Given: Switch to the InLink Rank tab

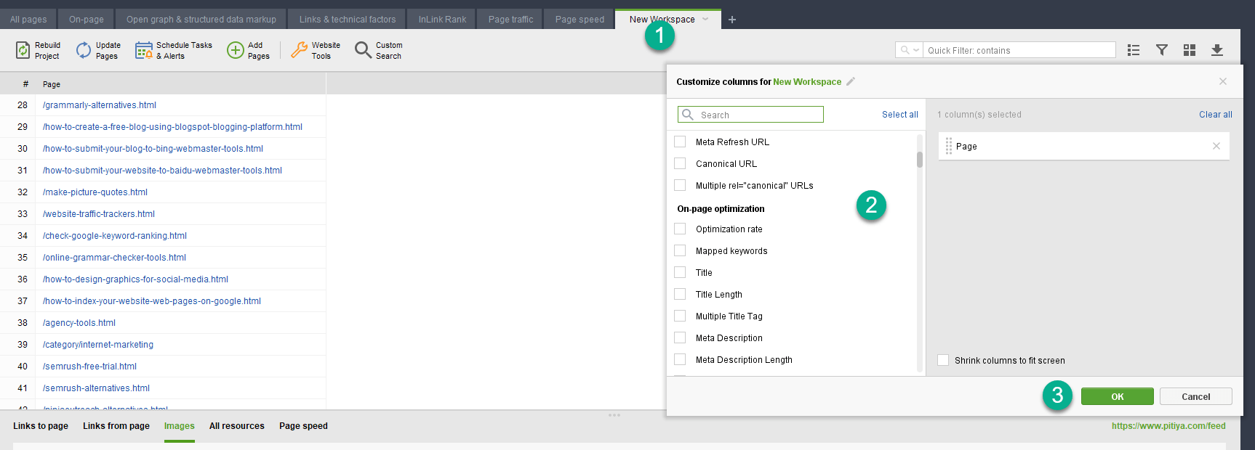Looking at the screenshot, I should click(442, 20).
